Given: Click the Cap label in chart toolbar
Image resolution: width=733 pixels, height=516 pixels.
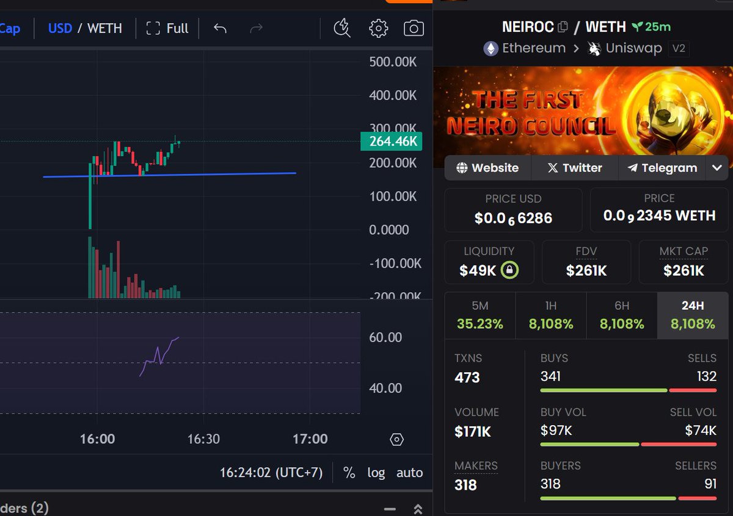Looking at the screenshot, I should point(10,28).
